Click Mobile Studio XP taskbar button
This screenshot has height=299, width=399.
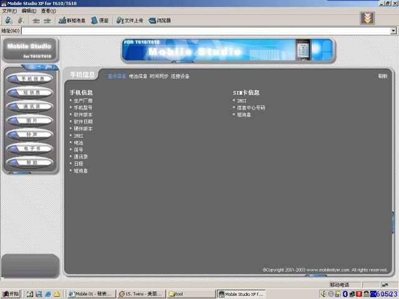tap(241, 294)
